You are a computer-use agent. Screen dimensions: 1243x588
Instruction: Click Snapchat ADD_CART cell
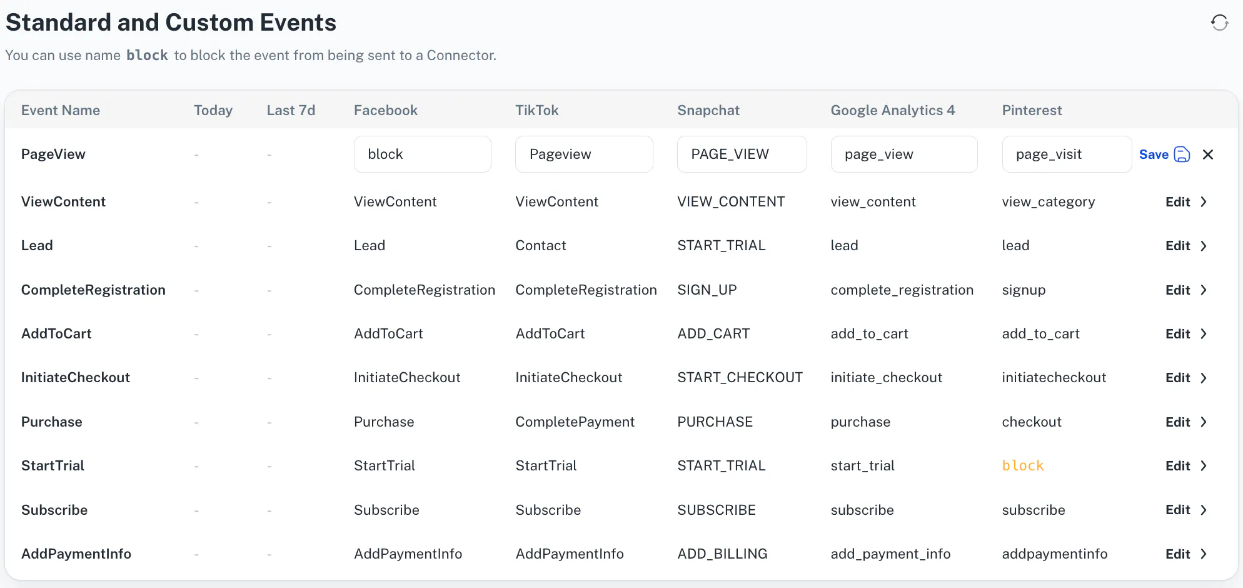point(713,333)
